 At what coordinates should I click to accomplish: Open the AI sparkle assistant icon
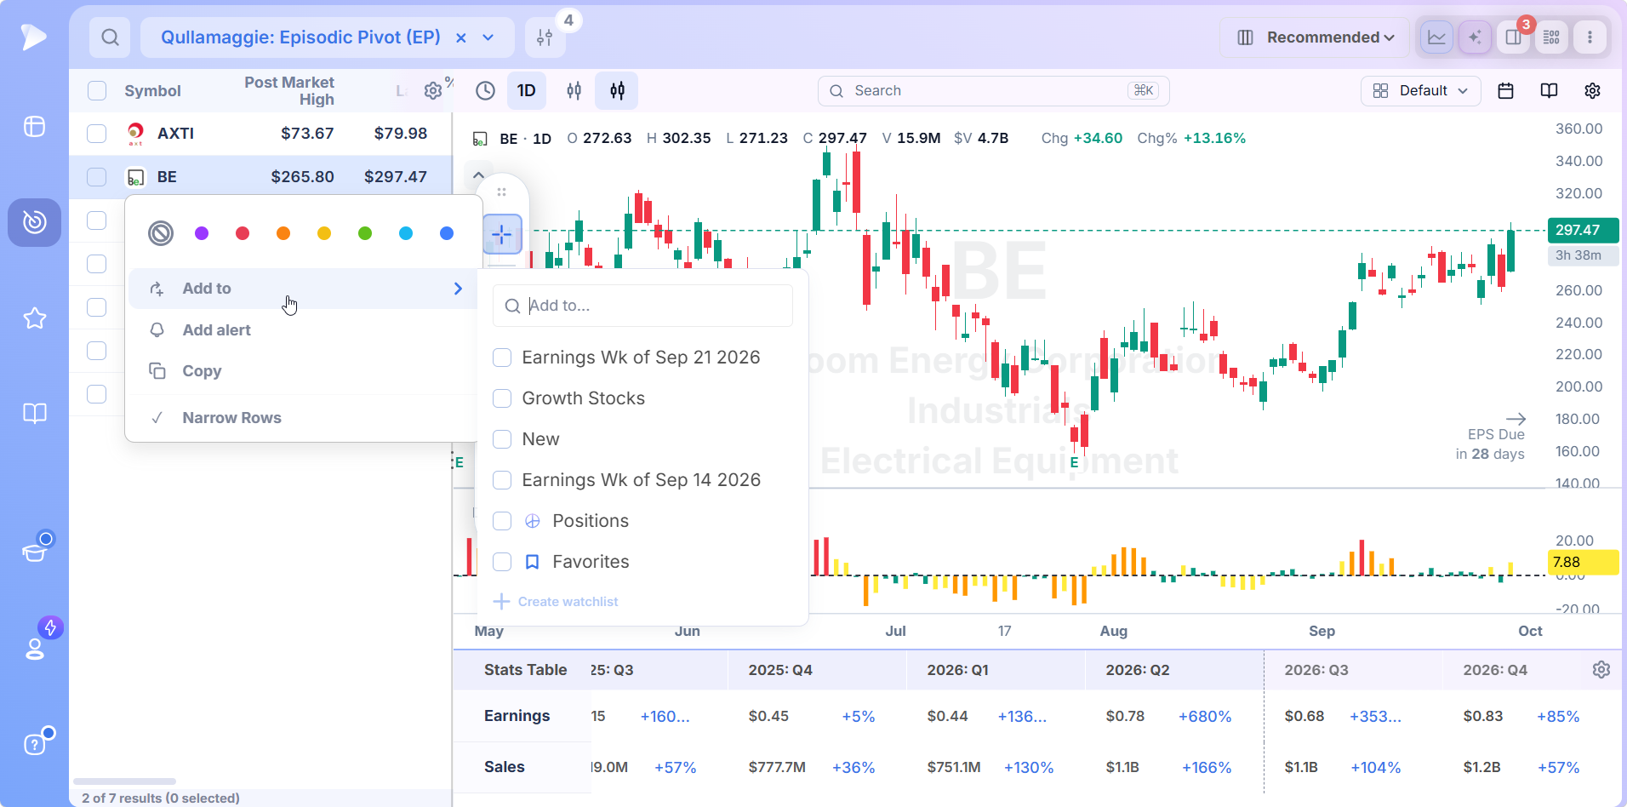click(x=1475, y=37)
